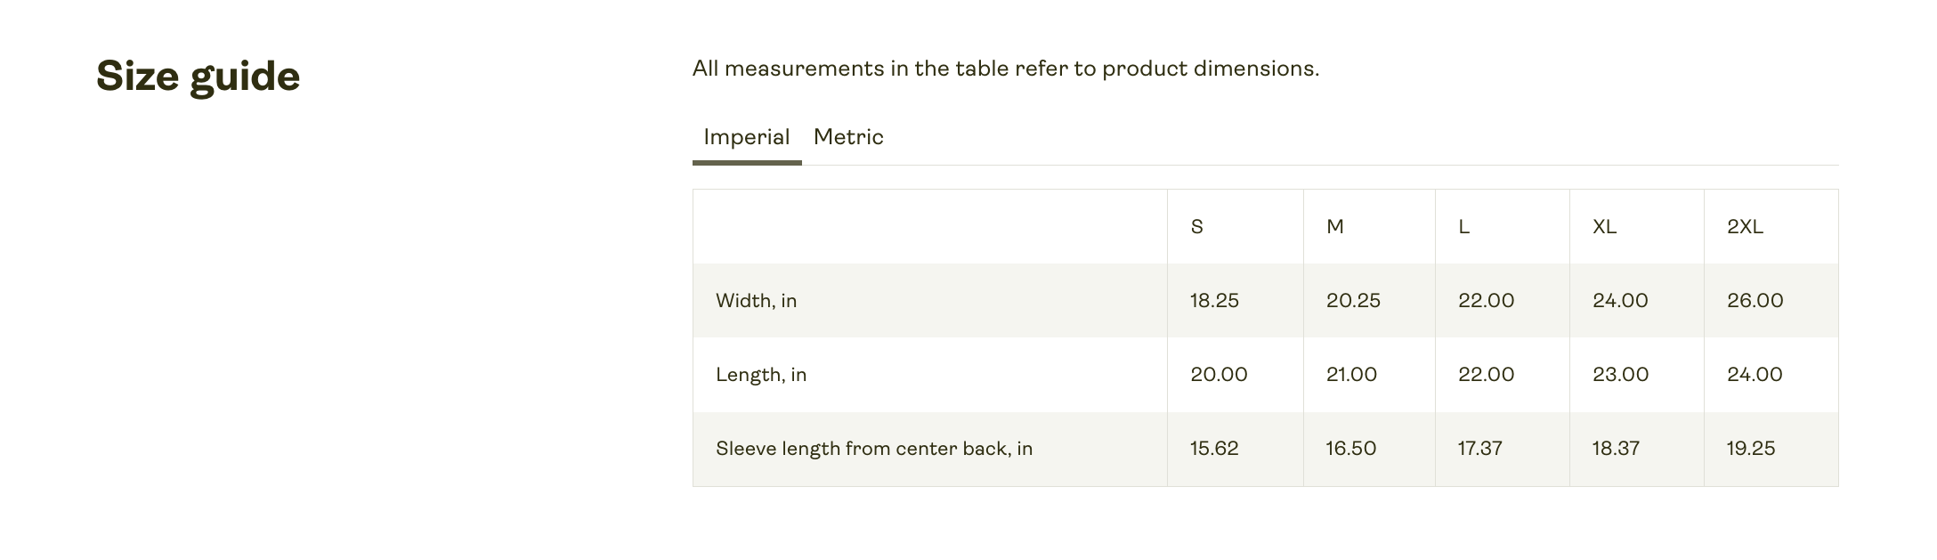Click the 15.62 sleeve length value
This screenshot has height=560, width=1937.
coord(1214,449)
